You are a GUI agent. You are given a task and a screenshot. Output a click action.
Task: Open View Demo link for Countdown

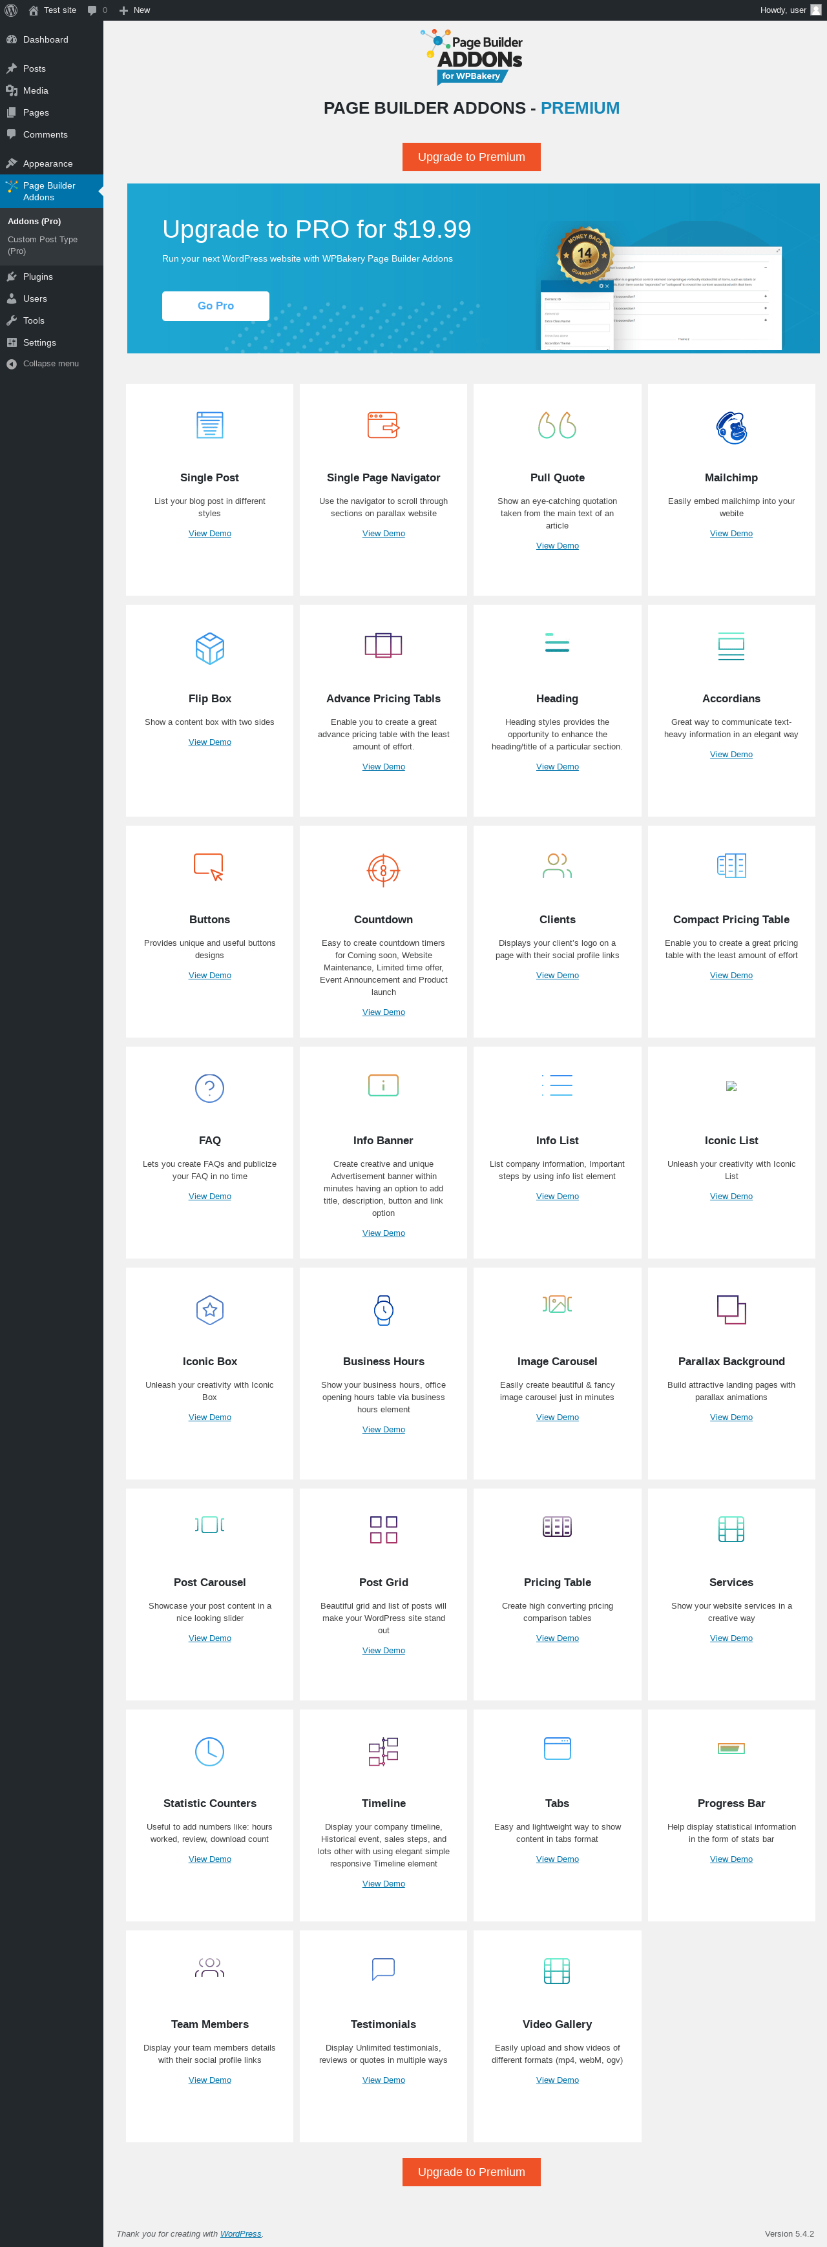coord(383,1013)
